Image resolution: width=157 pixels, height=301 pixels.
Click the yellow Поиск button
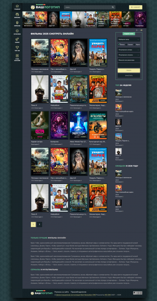[x=129, y=71]
